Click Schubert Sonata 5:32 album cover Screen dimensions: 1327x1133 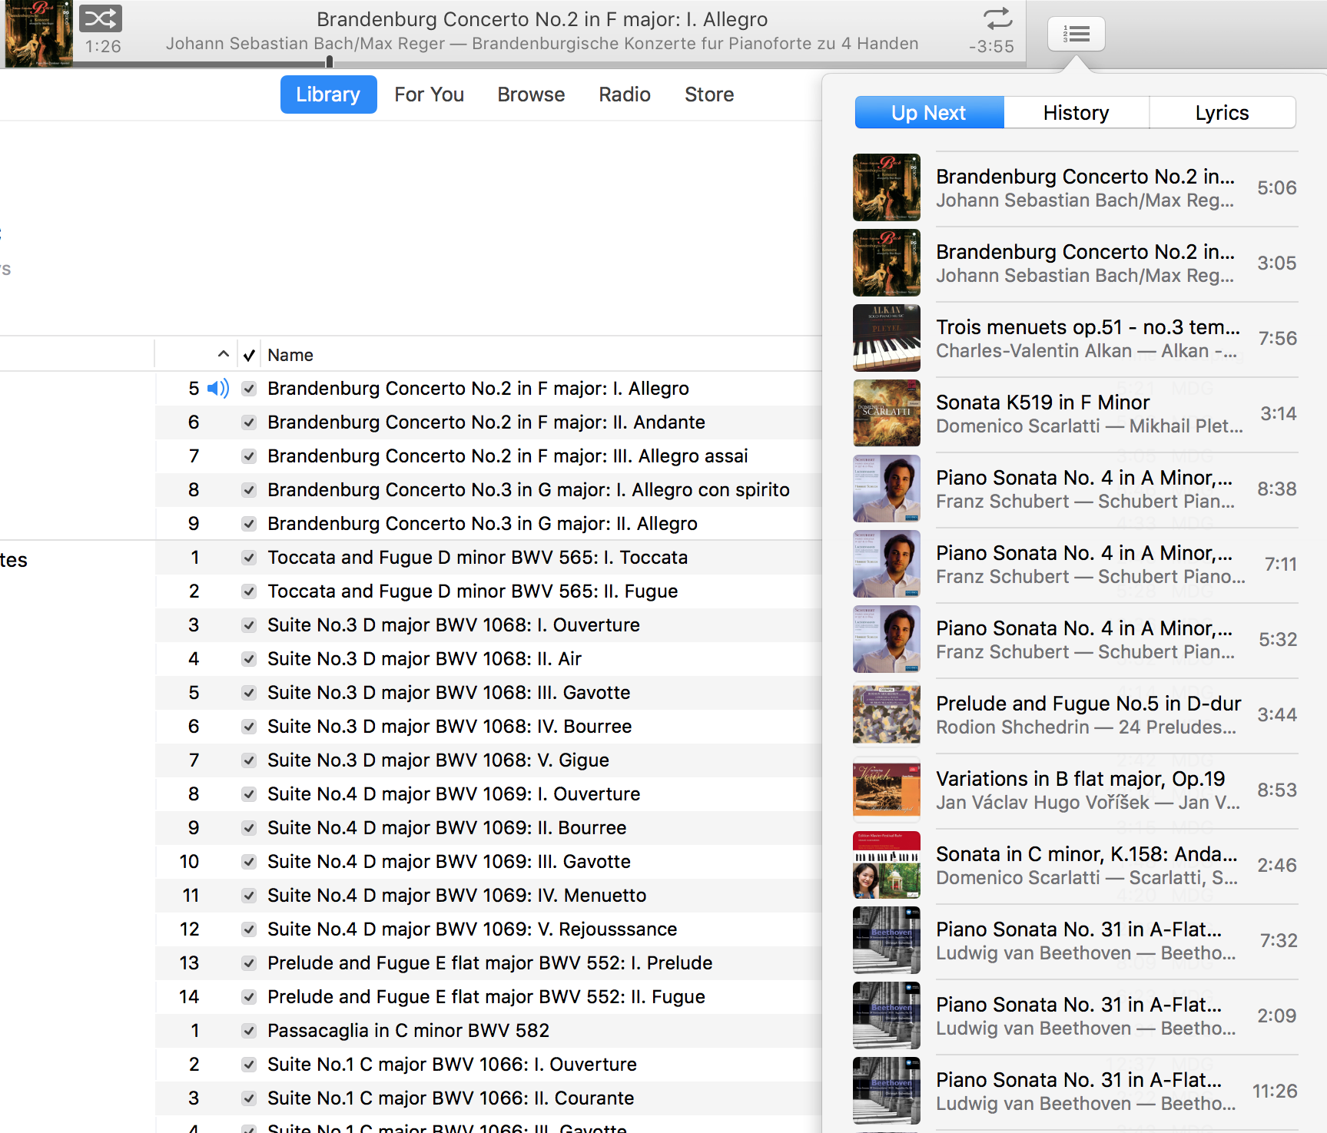[x=887, y=639]
